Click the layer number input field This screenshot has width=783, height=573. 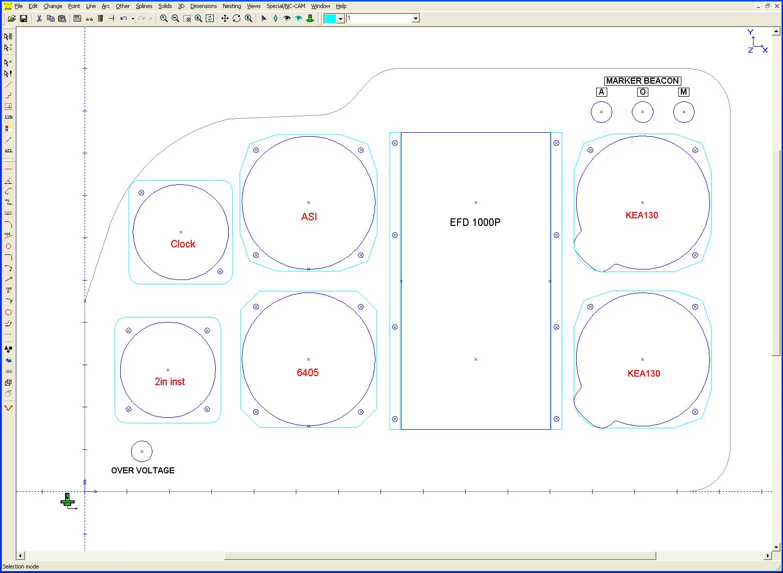[x=379, y=19]
